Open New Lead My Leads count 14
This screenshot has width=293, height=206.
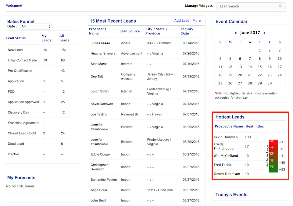[45, 50]
